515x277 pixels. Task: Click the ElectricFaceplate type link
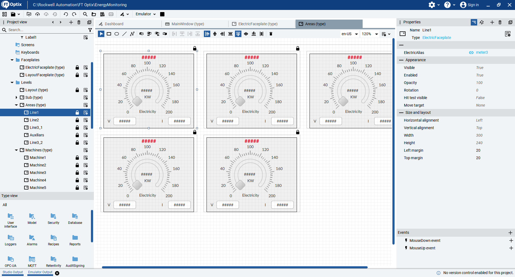pos(436,38)
